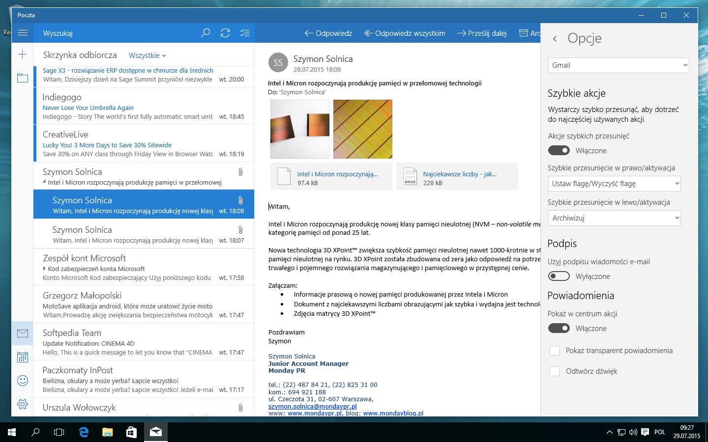Go back using the Opcje back arrow
Image resolution: width=708 pixels, height=442 pixels.
click(x=555, y=38)
